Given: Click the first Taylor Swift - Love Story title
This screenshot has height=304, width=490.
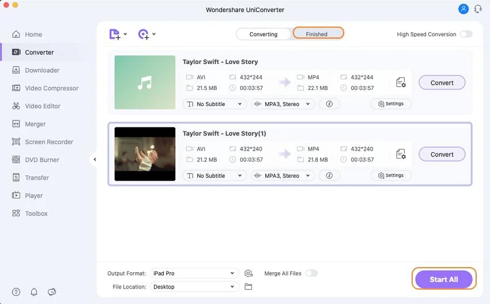Looking at the screenshot, I should click(x=220, y=62).
